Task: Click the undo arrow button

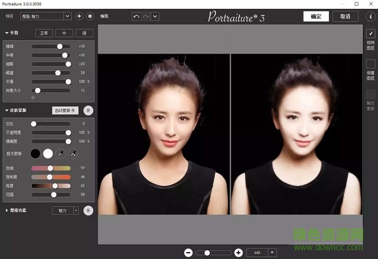Action: tap(137, 16)
